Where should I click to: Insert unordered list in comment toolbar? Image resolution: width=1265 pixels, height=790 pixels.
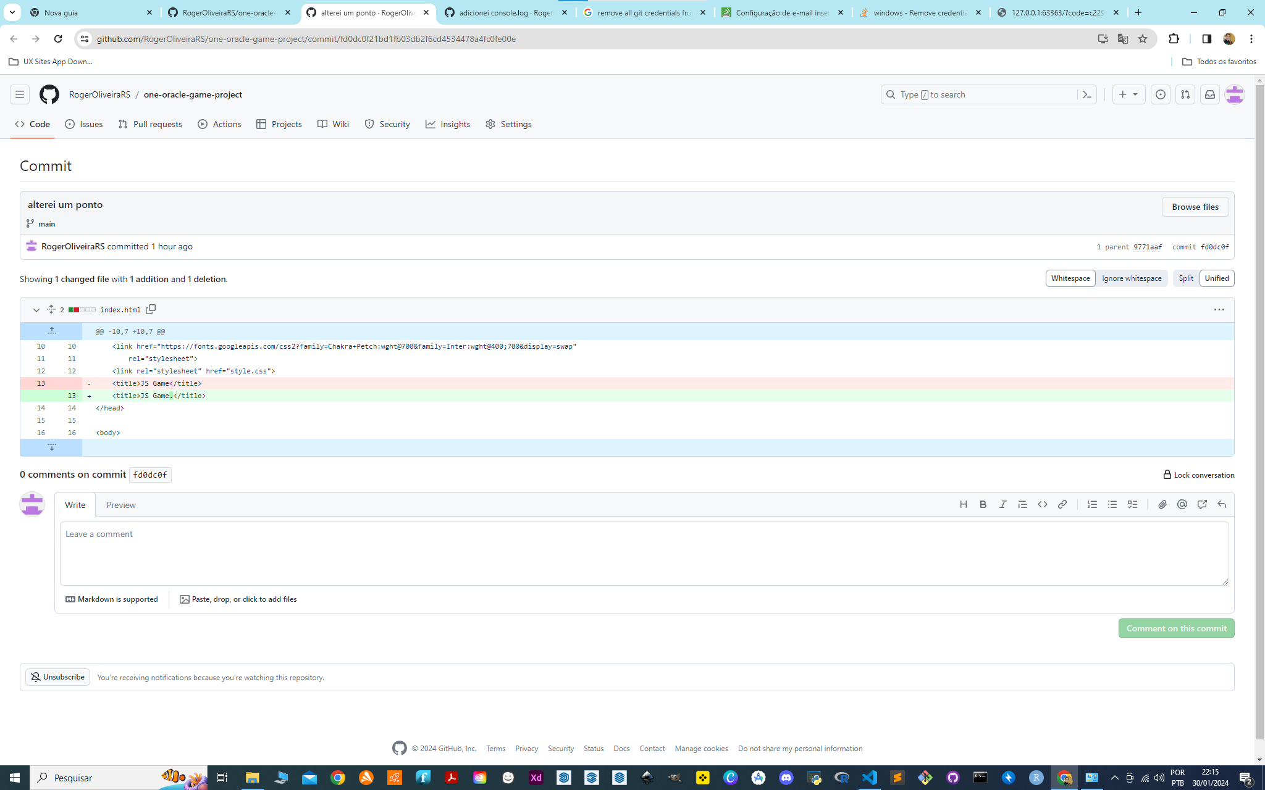[1112, 504]
